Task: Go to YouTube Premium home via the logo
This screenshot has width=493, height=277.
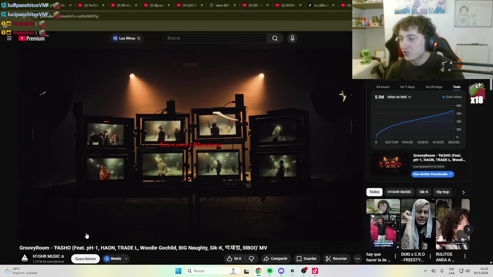Action: tap(32, 38)
